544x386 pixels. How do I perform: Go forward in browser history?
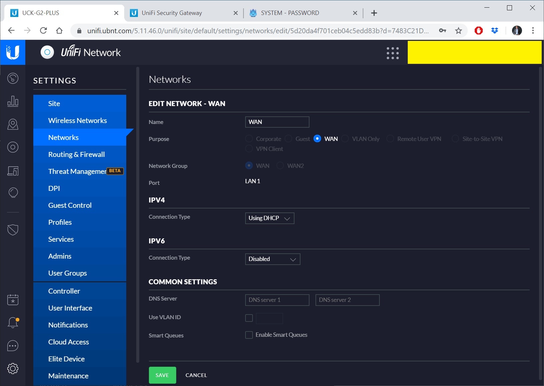27,31
